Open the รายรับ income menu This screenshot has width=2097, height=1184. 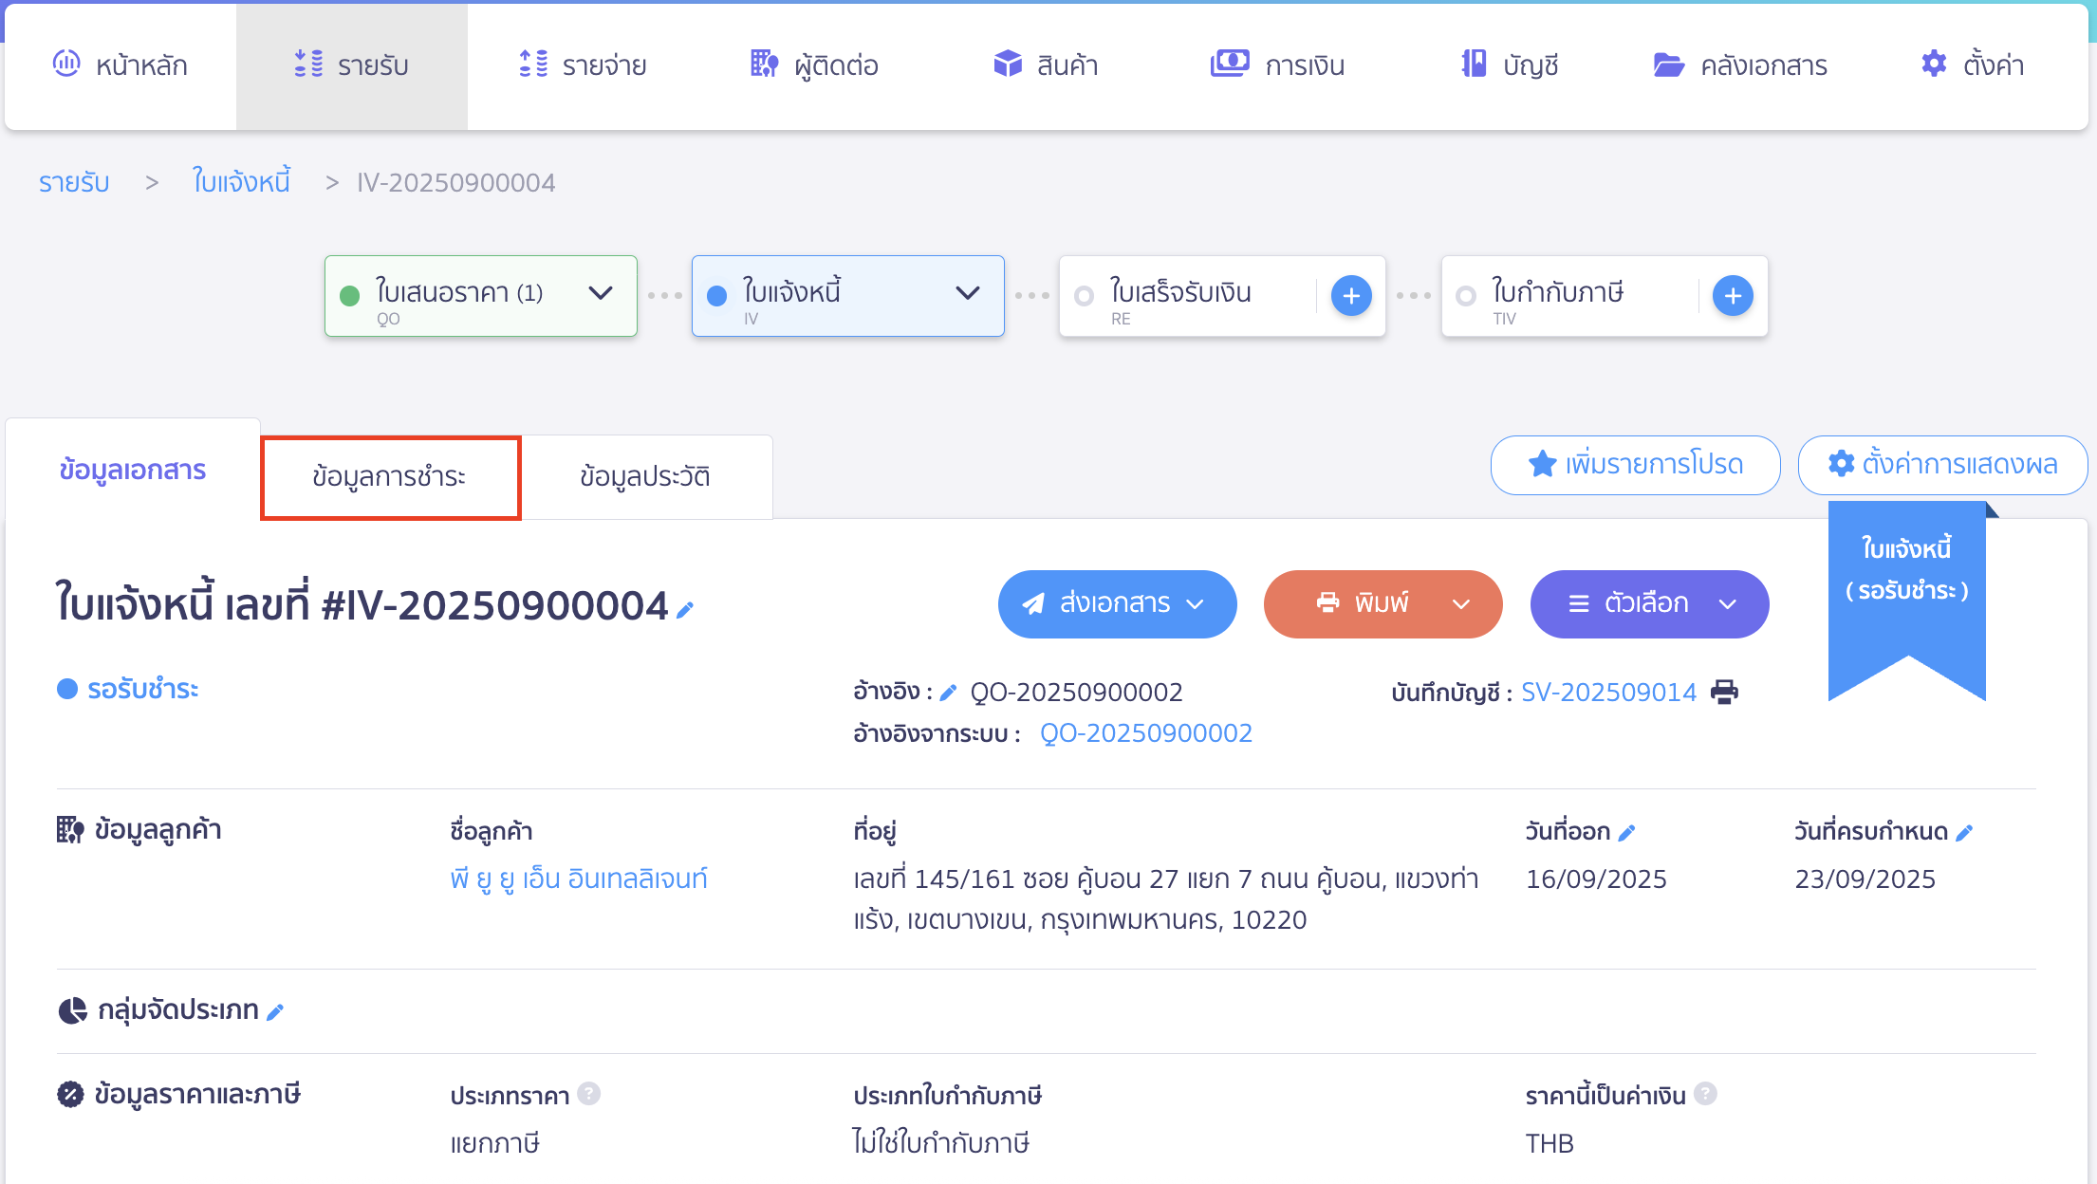pyautogui.click(x=351, y=65)
